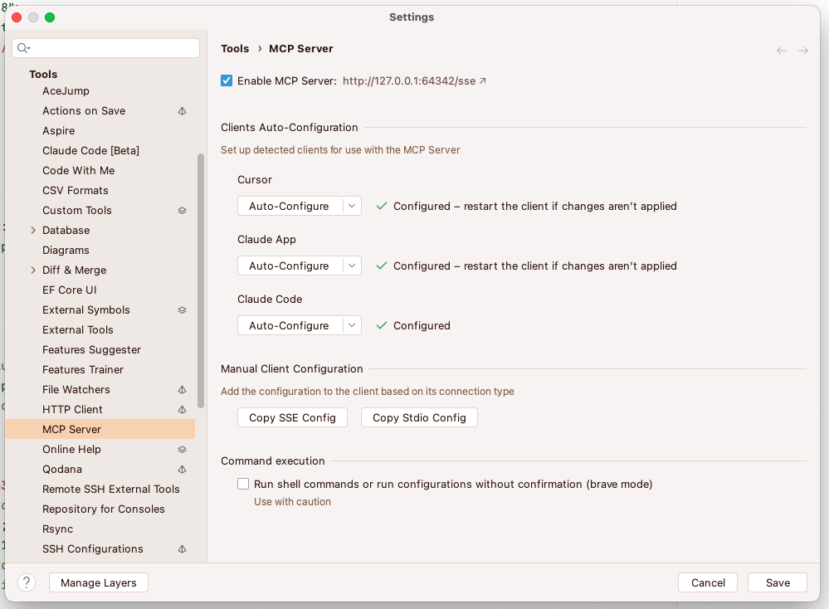Click the icon beside Actions on Save

pyautogui.click(x=182, y=111)
